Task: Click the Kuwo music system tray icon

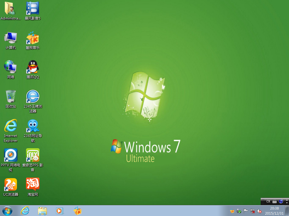Action: point(232,211)
